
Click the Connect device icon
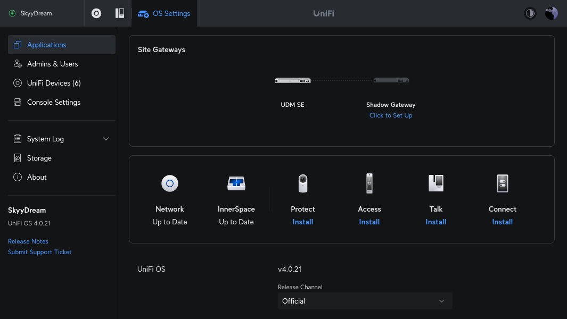point(503,183)
